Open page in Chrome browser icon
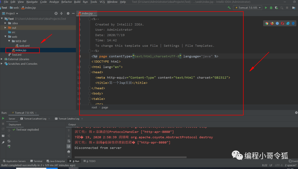The image size is (298, 169). (x=267, y=23)
